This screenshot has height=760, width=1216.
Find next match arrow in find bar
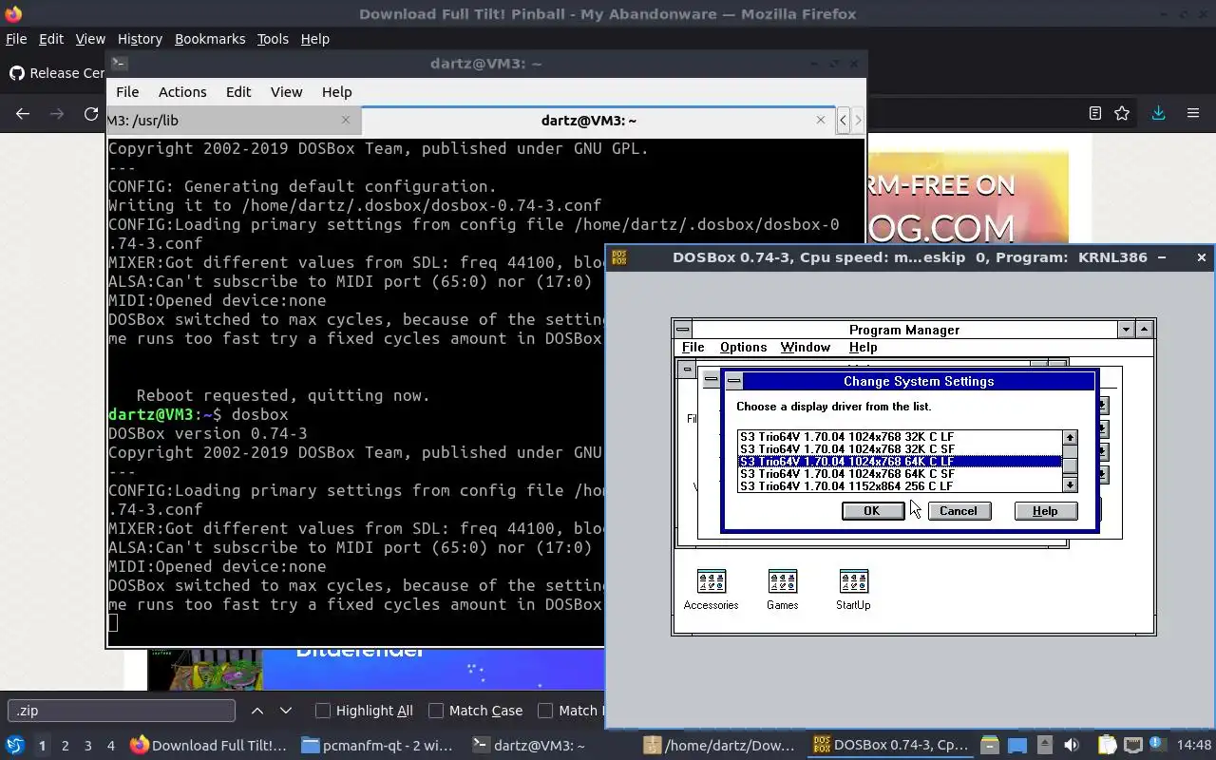click(x=285, y=710)
